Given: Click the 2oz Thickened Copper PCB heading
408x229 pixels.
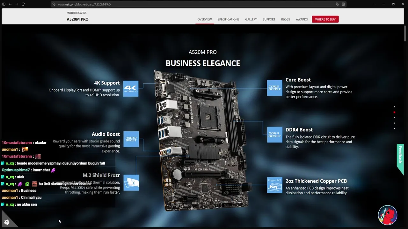Looking at the screenshot, I should (316, 181).
